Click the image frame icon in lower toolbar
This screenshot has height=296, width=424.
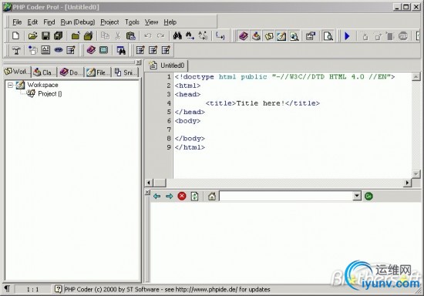[x=45, y=50]
